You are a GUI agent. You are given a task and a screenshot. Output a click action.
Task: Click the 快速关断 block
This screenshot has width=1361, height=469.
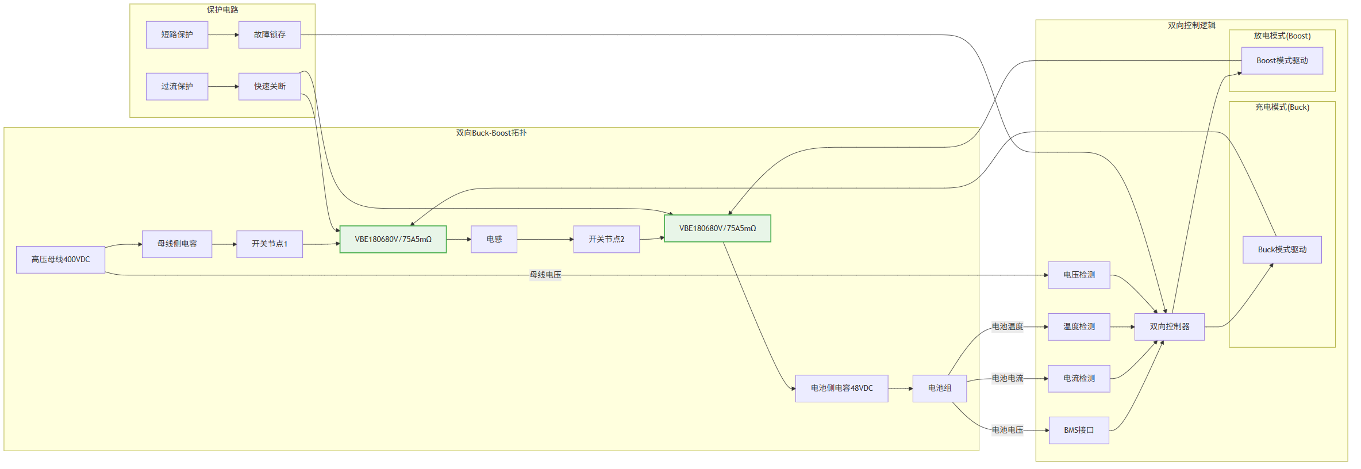point(270,87)
